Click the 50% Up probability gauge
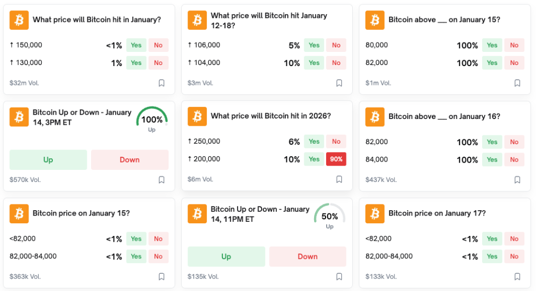 click(x=329, y=216)
